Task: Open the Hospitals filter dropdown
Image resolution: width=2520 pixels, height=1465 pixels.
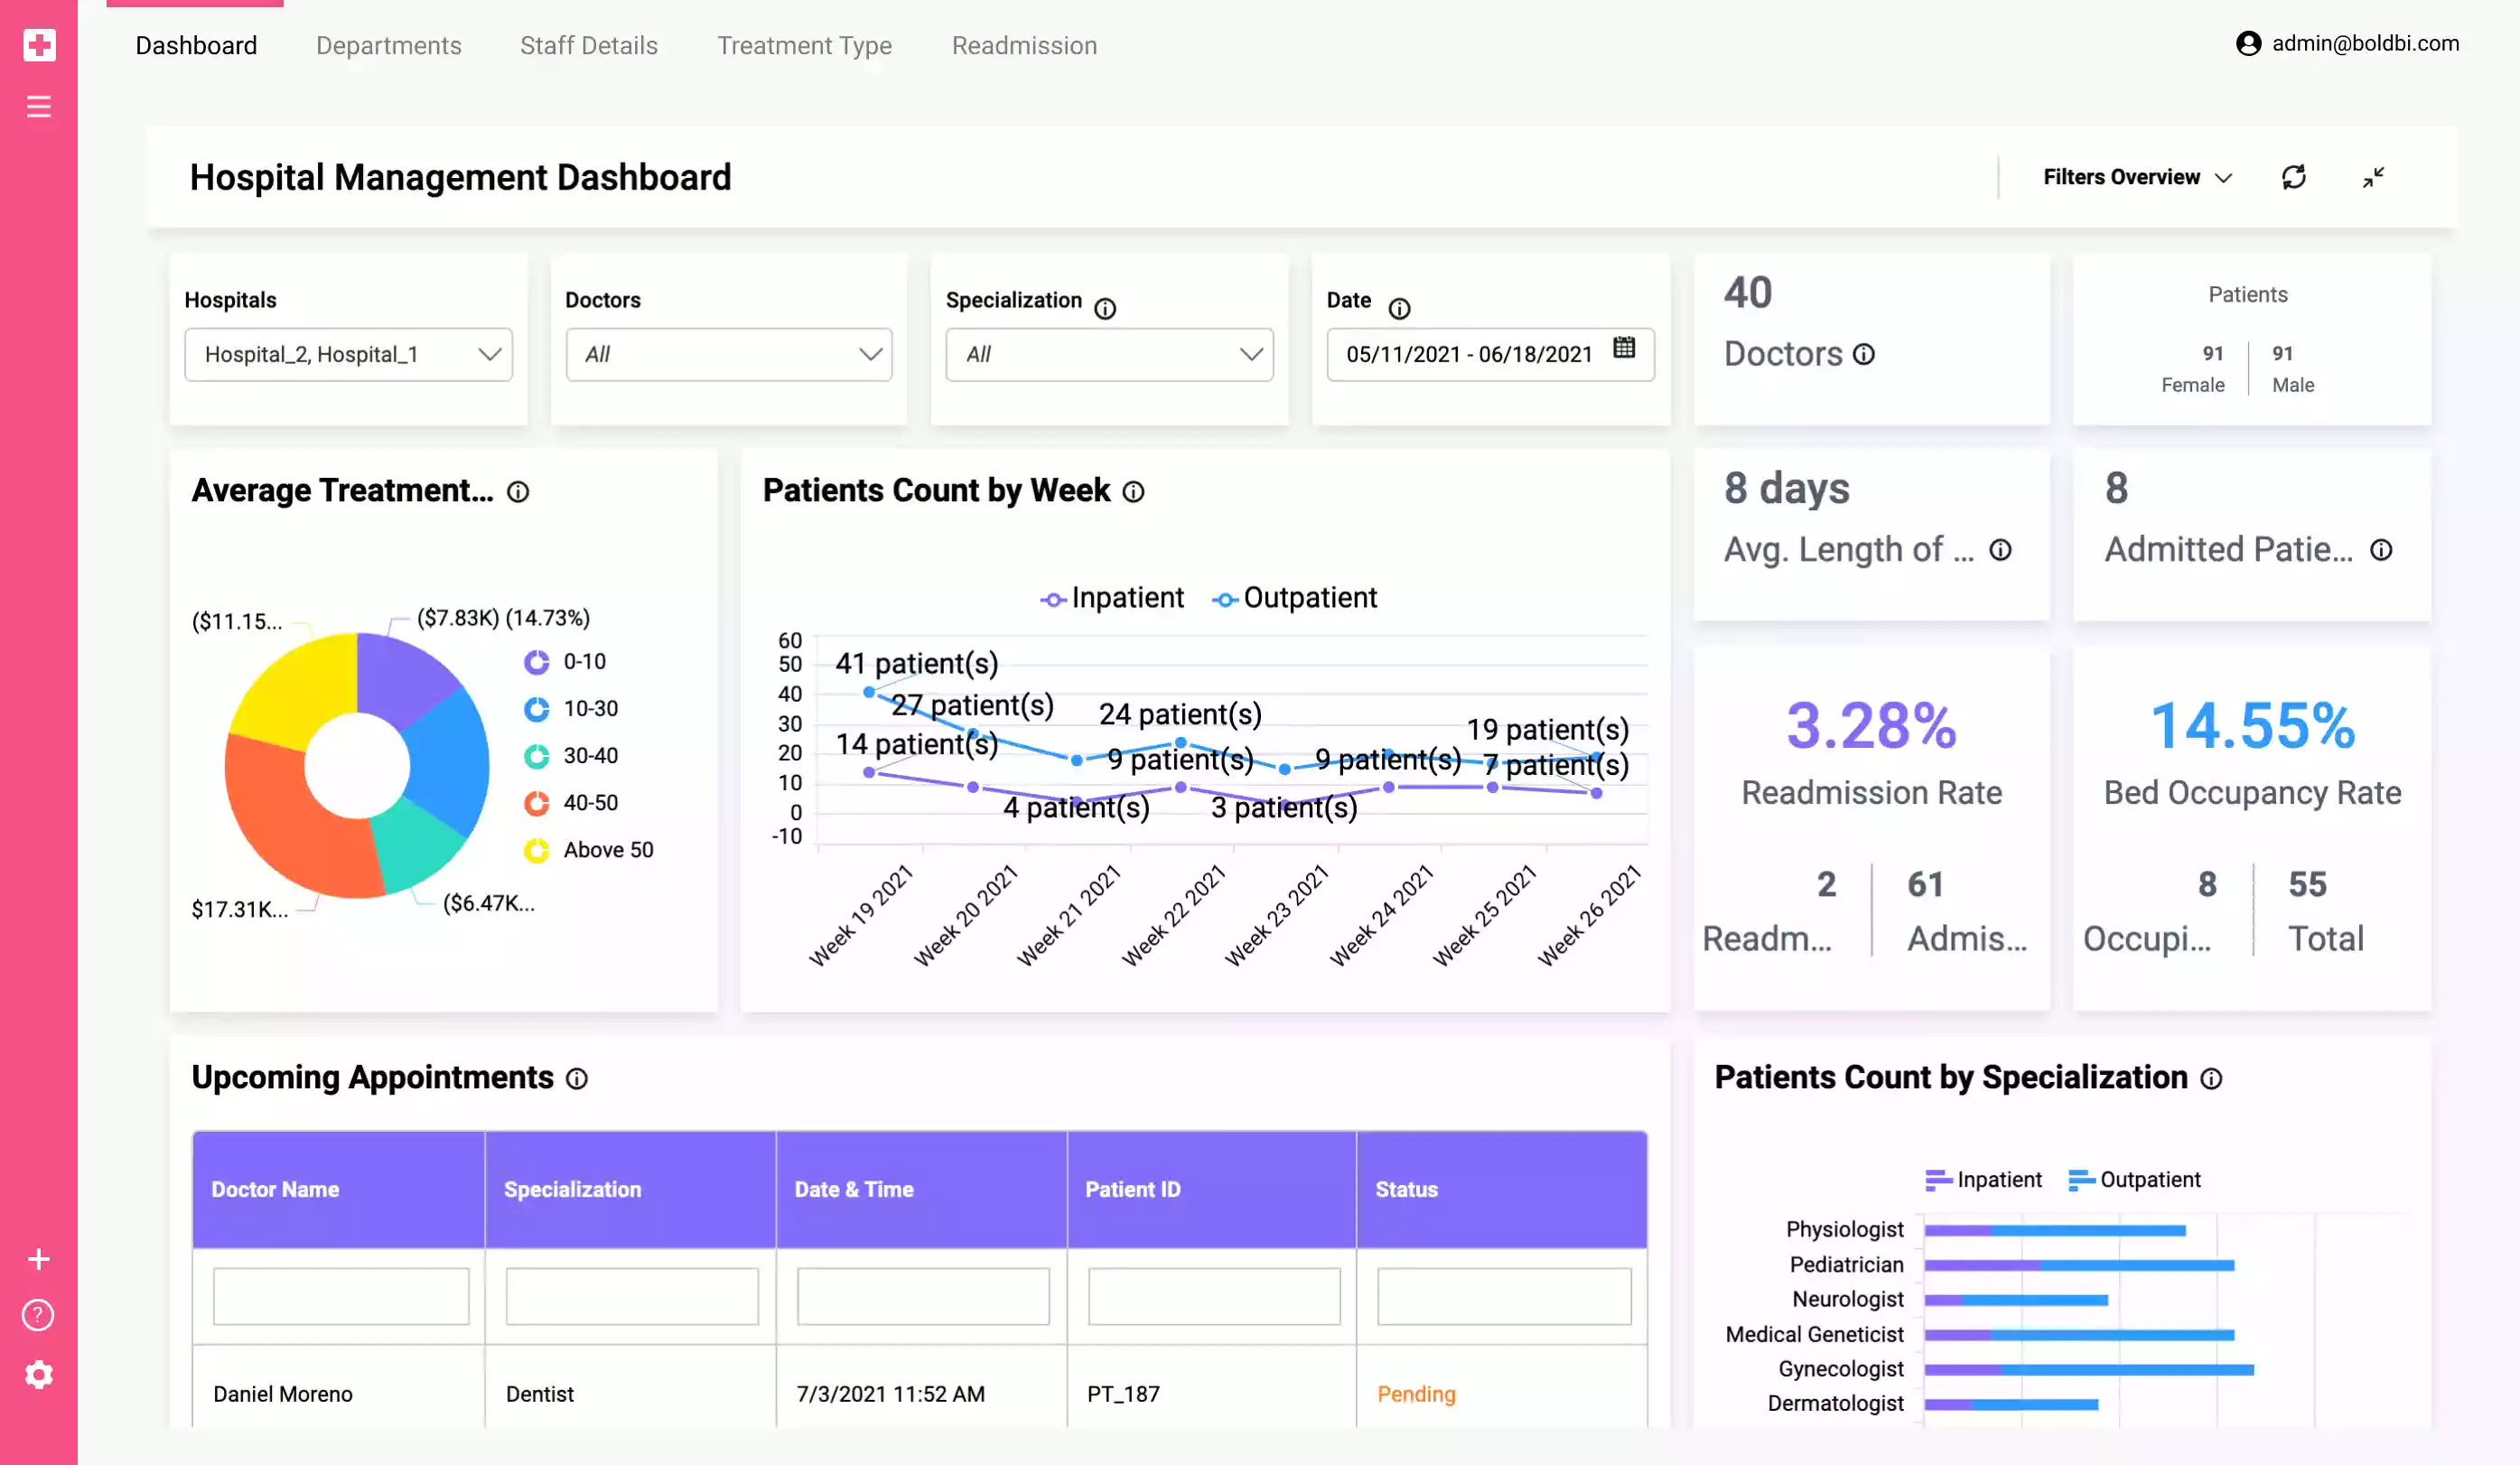Action: (348, 354)
